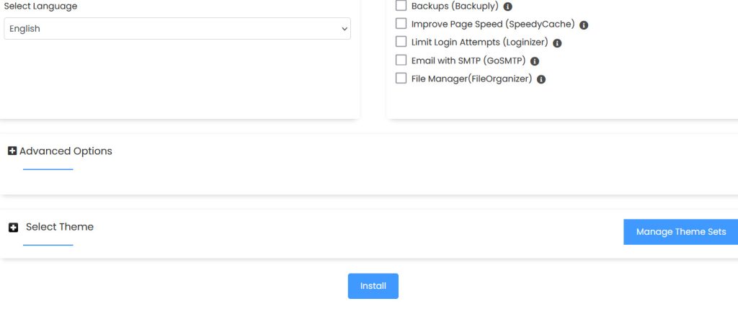Click the Manage Theme Sets button
738x327 pixels.
680,232
